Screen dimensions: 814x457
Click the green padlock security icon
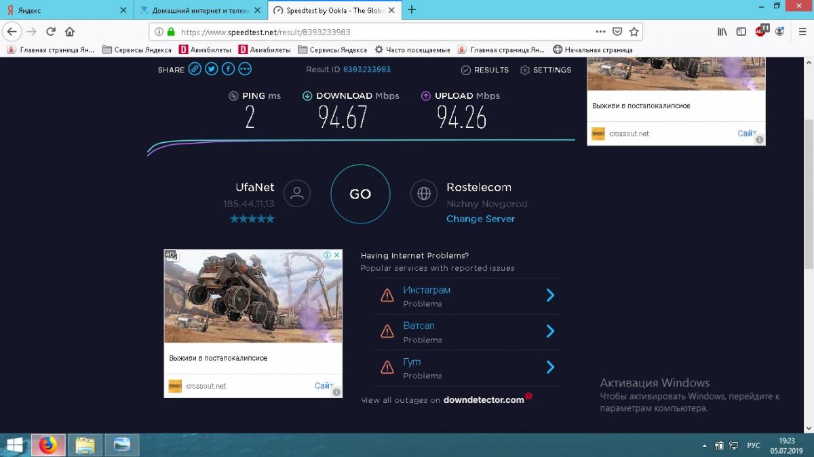(171, 31)
